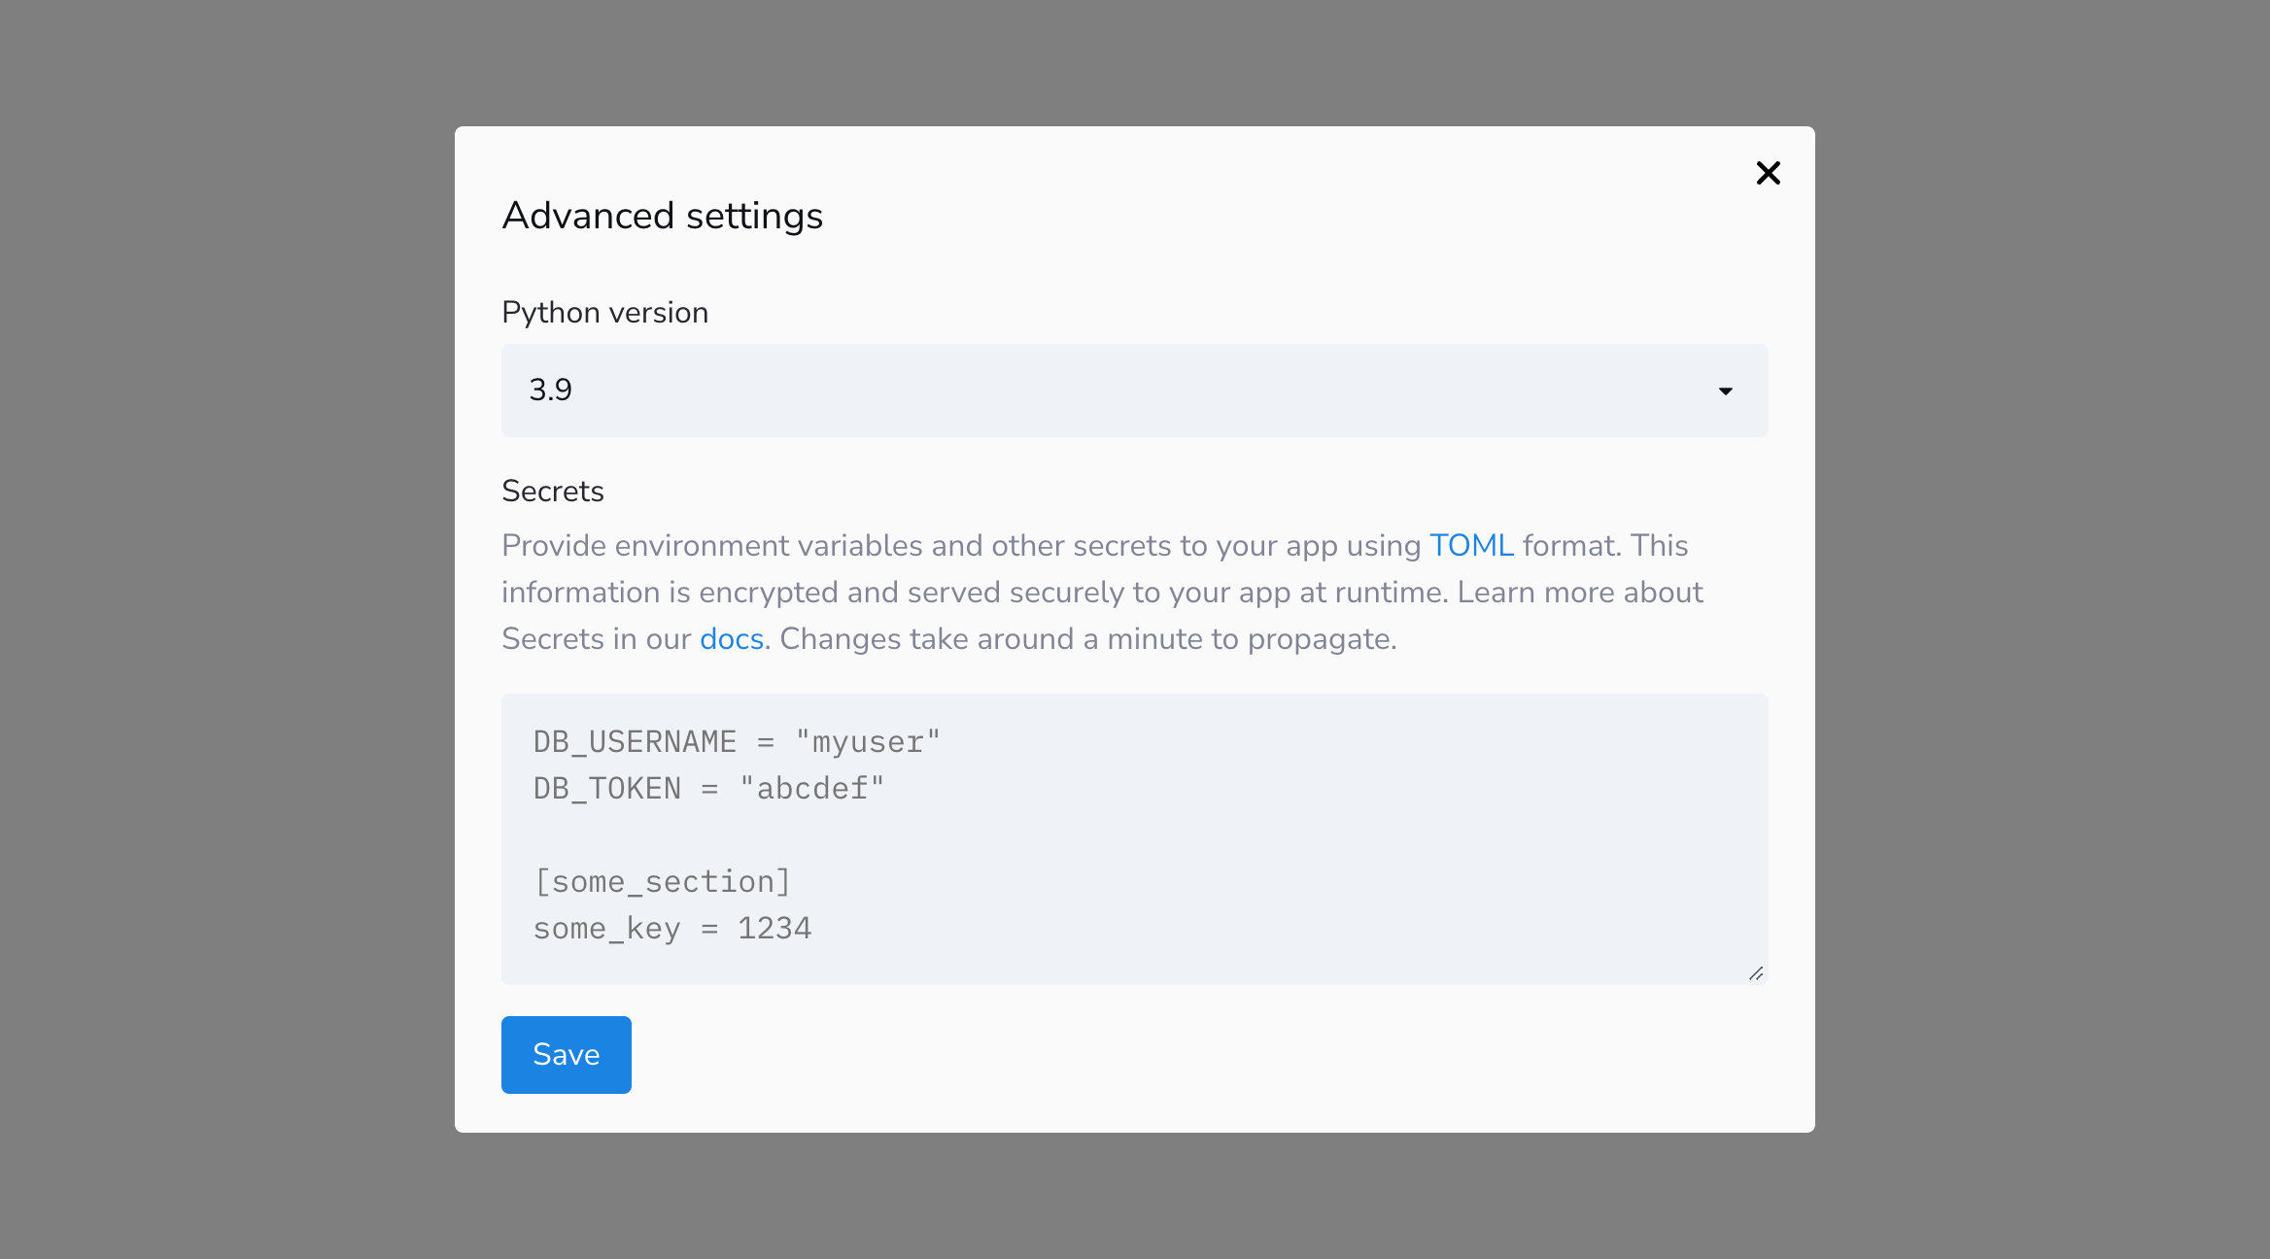This screenshot has height=1259, width=2270.
Task: Place cursor on the DB_USERNAME line
Action: pos(634,742)
